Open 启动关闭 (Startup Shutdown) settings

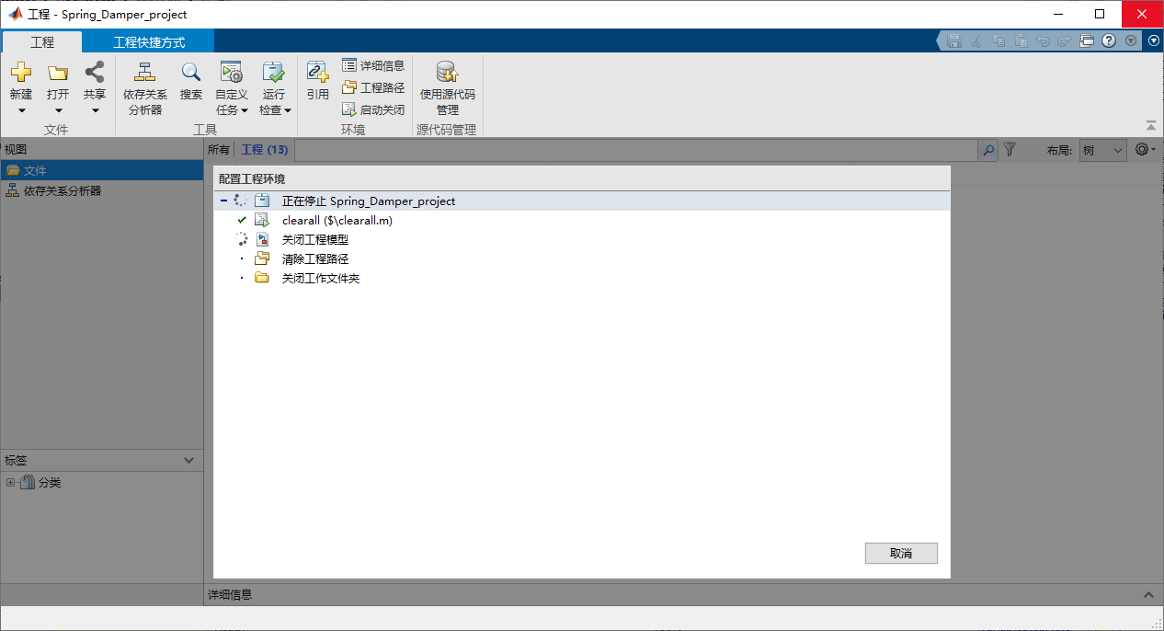372,109
